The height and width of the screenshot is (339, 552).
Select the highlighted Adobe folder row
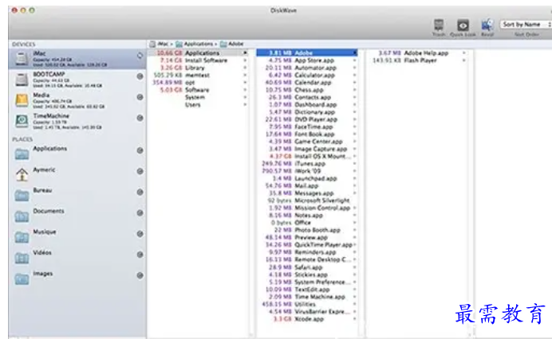tap(307, 53)
